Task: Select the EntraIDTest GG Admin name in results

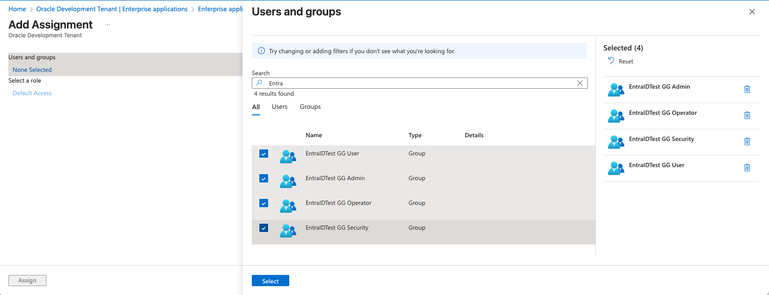Action: point(335,178)
